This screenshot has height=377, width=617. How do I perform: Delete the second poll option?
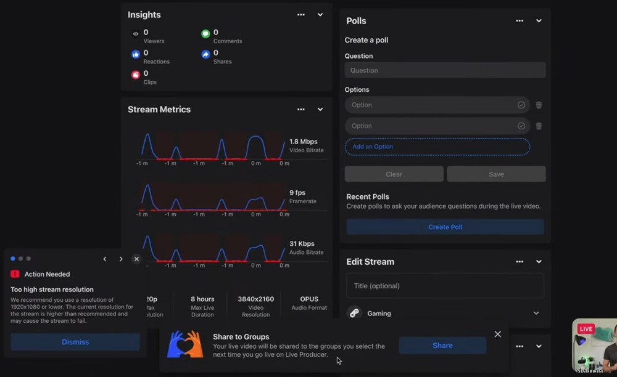539,126
